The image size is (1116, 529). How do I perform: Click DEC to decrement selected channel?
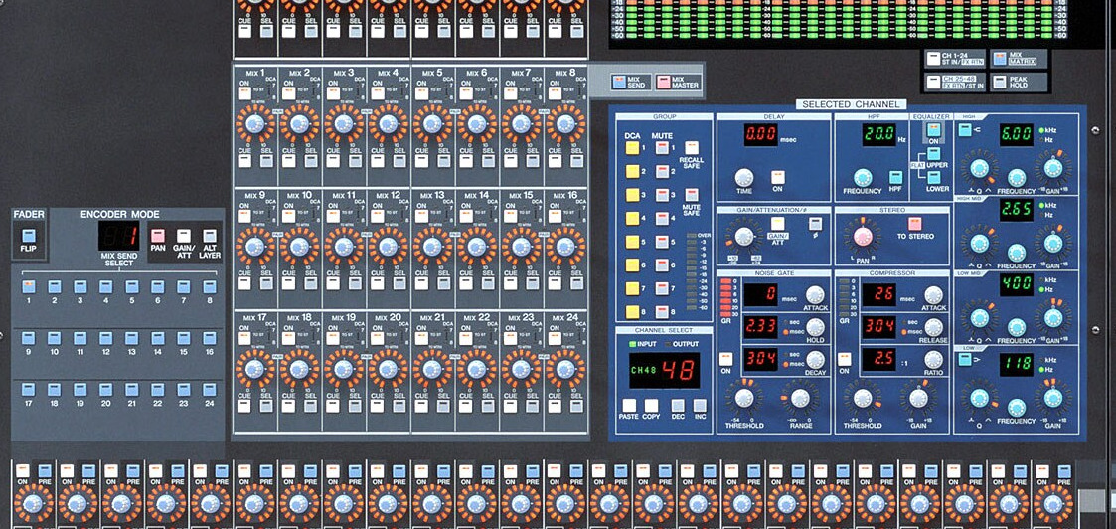pyautogui.click(x=678, y=406)
